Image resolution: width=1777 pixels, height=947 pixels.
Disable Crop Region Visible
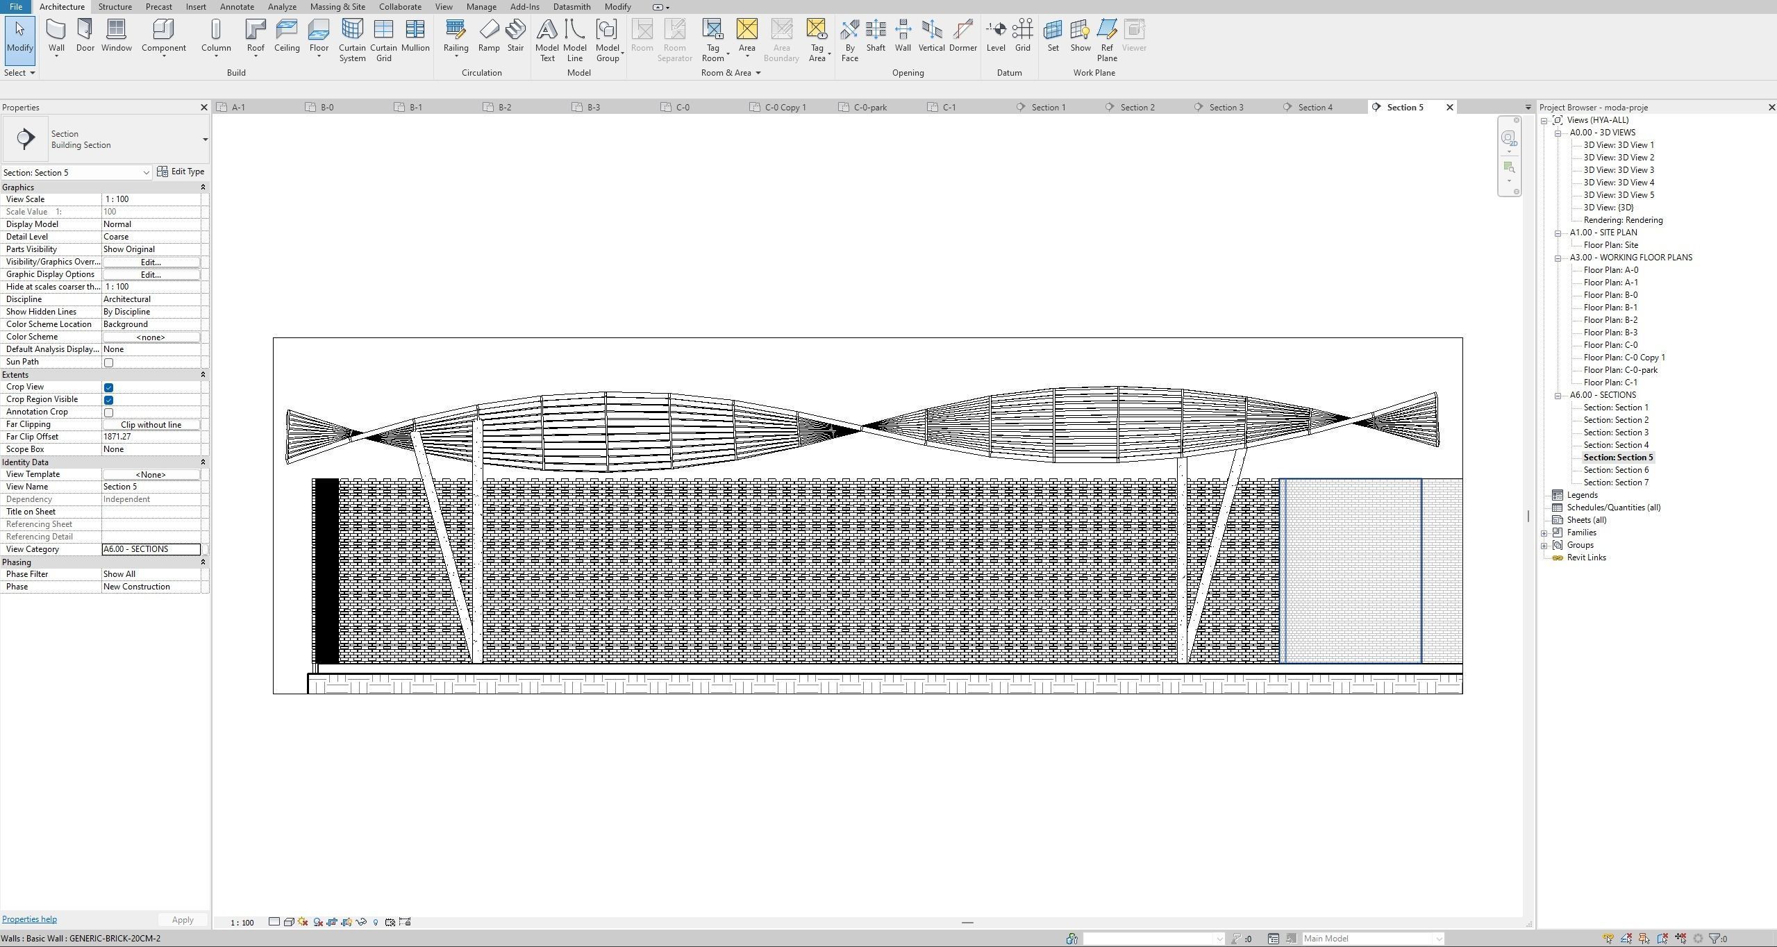(x=108, y=399)
